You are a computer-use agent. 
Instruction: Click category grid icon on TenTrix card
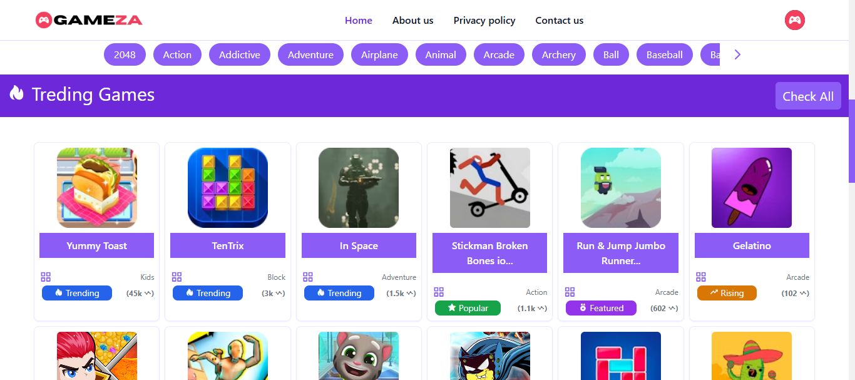click(177, 277)
